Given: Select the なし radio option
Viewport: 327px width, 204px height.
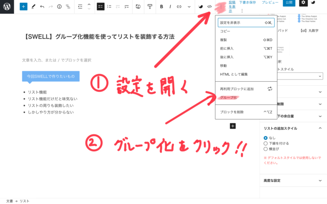Looking at the screenshot, I should (266, 138).
